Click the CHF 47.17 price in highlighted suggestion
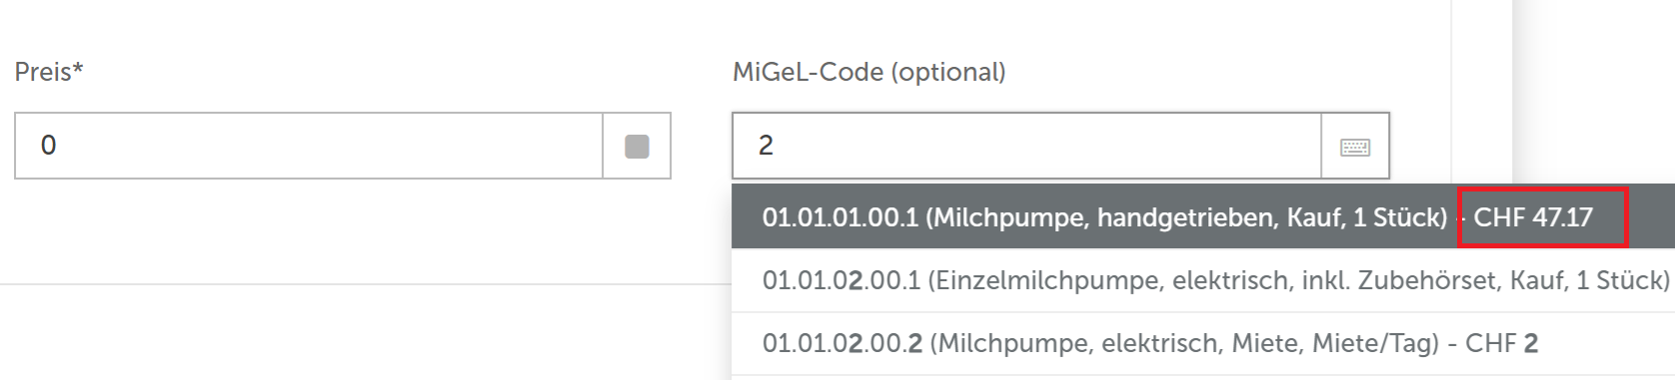 (1533, 217)
